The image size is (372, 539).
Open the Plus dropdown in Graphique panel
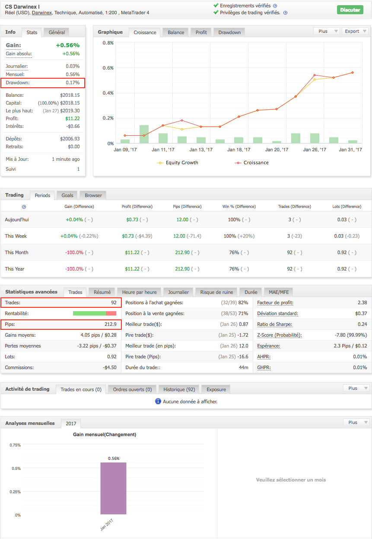[326, 32]
